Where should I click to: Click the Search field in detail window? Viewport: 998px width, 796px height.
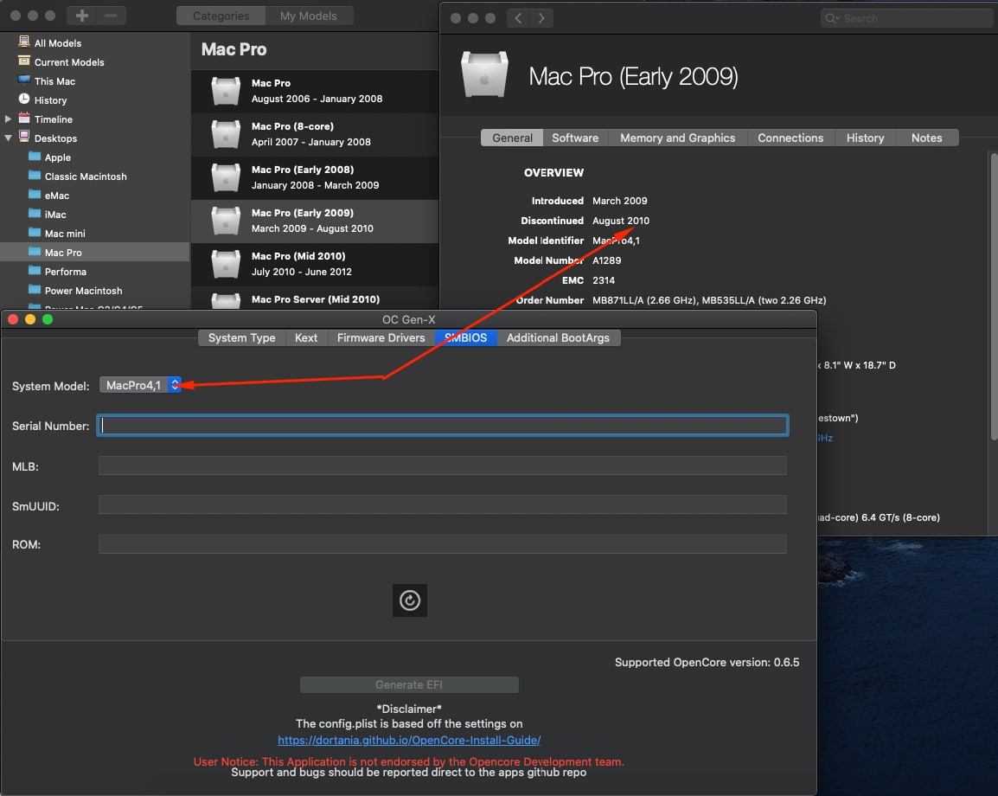tap(906, 18)
